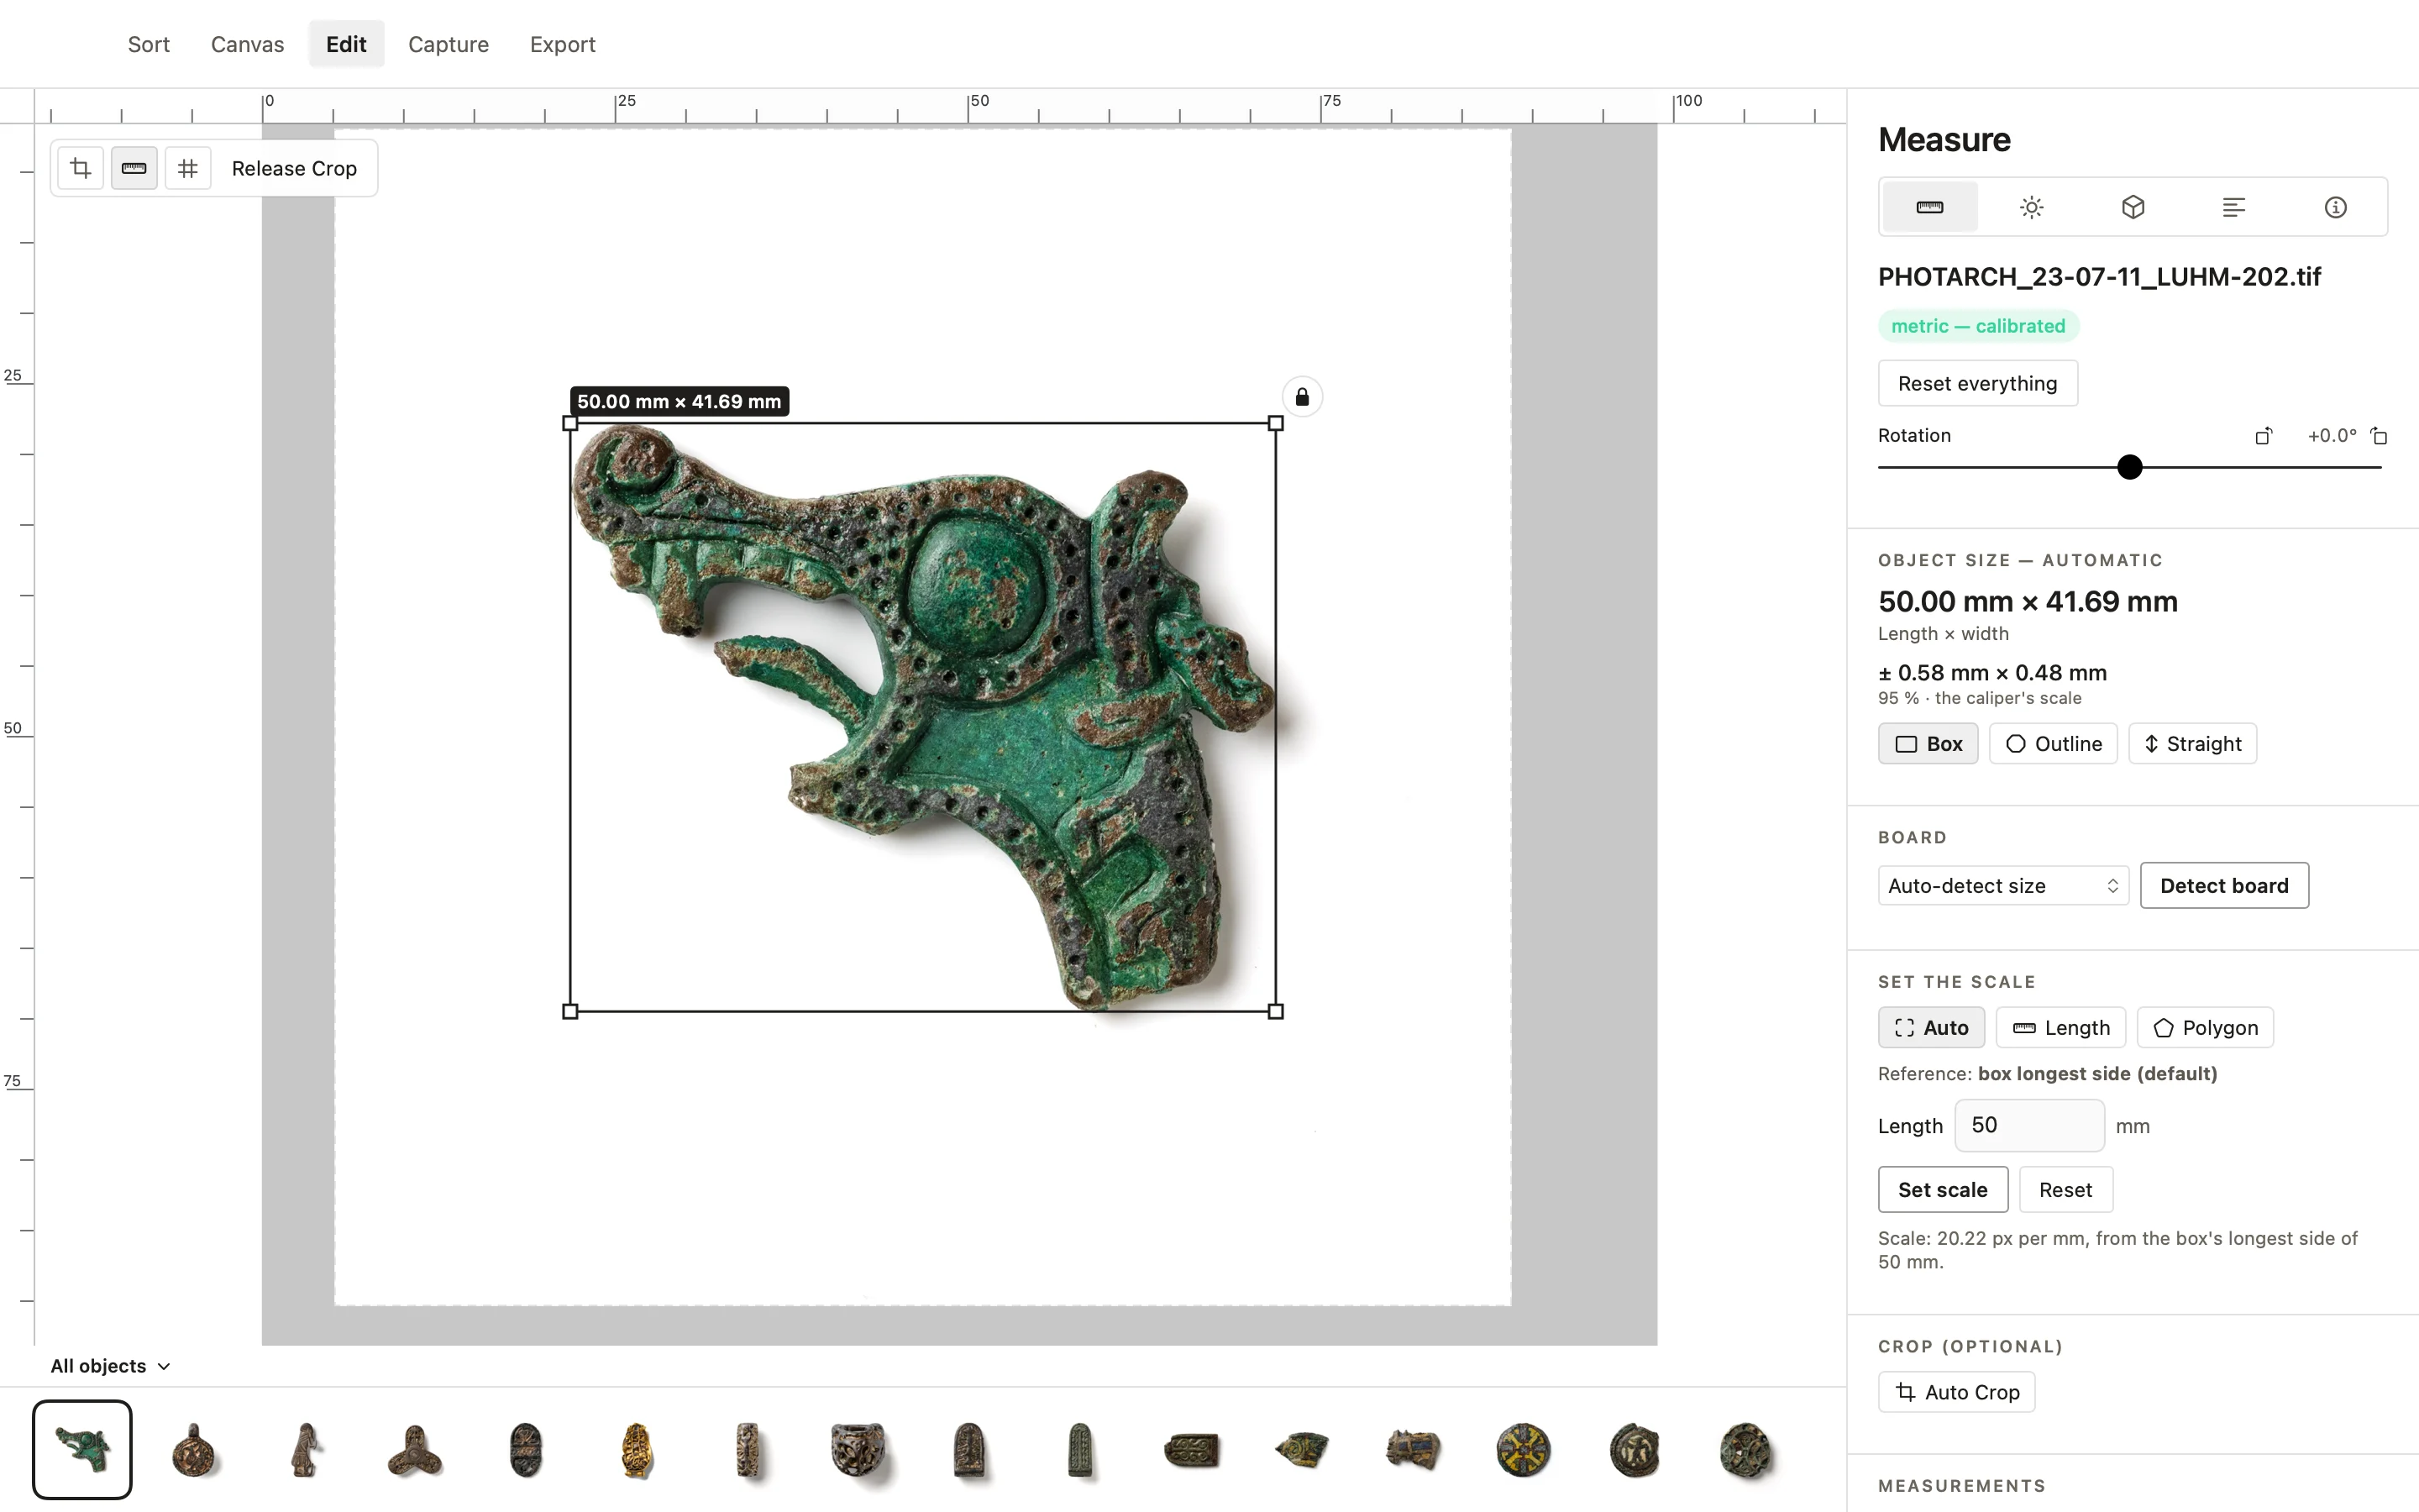Select Outline measurement mode
This screenshot has width=2419, height=1512.
pyautogui.click(x=2053, y=744)
